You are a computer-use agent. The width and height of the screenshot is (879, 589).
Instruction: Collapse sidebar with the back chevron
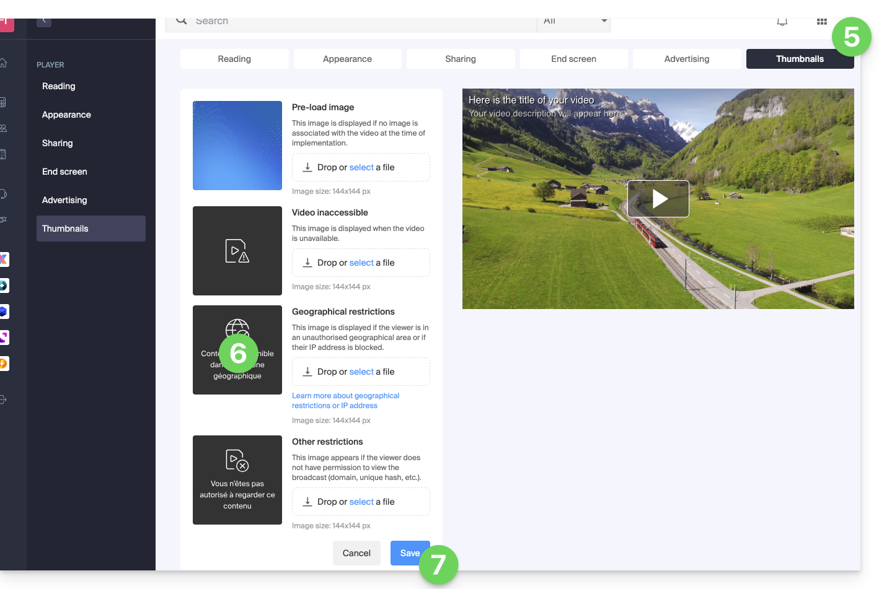[44, 22]
